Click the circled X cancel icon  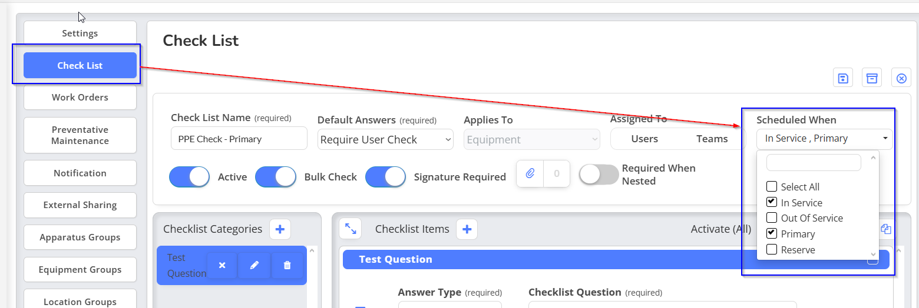pyautogui.click(x=901, y=78)
